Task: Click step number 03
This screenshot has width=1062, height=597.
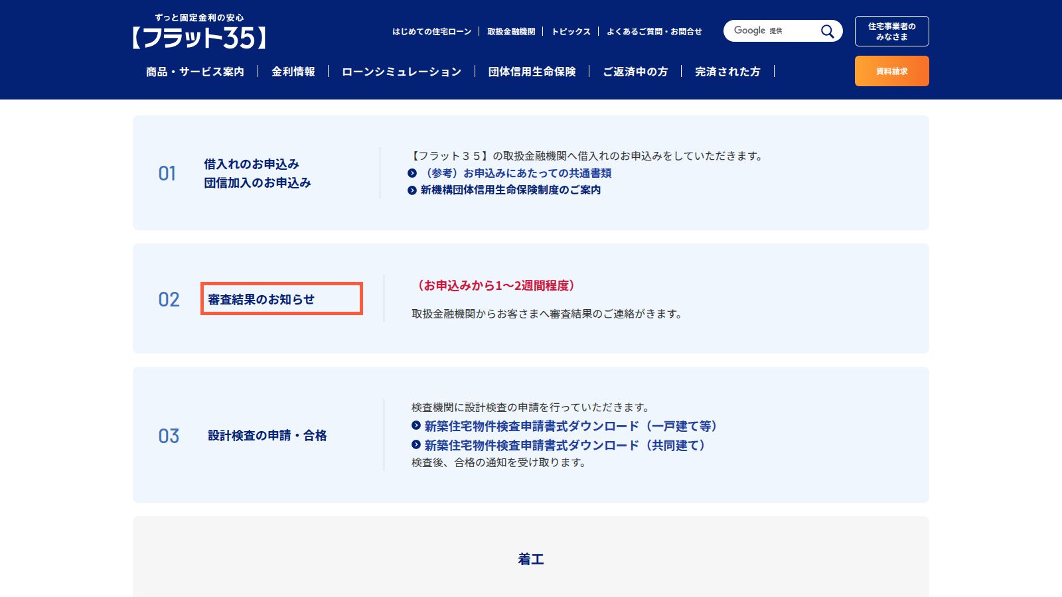Action: (169, 436)
